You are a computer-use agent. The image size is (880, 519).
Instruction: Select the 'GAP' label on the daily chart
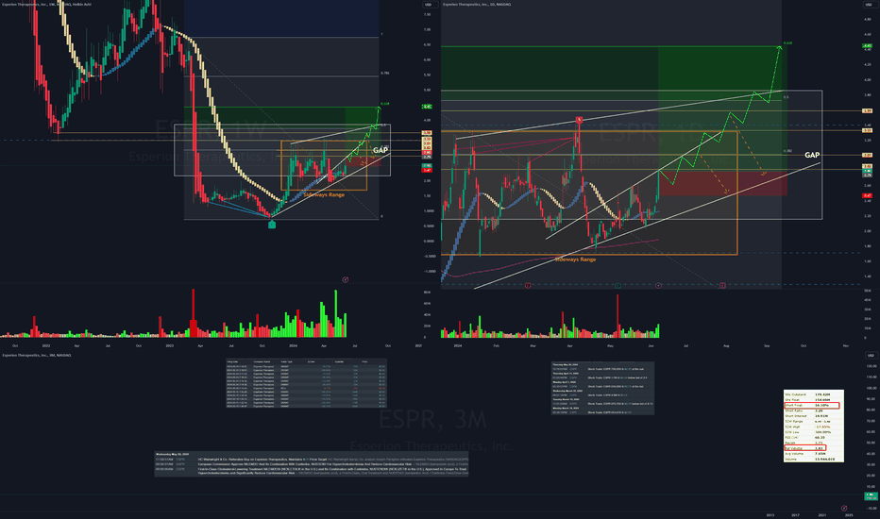tap(812, 155)
